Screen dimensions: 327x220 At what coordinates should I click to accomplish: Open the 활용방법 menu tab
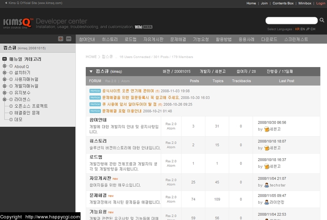tap(224, 39)
